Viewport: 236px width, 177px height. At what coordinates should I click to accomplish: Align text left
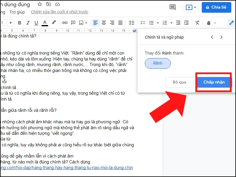96,23
